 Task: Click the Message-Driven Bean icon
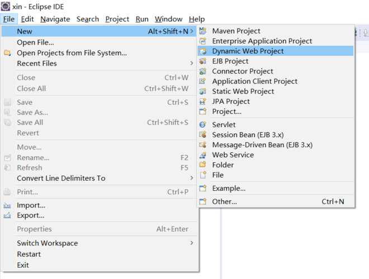pyautogui.click(x=202, y=145)
